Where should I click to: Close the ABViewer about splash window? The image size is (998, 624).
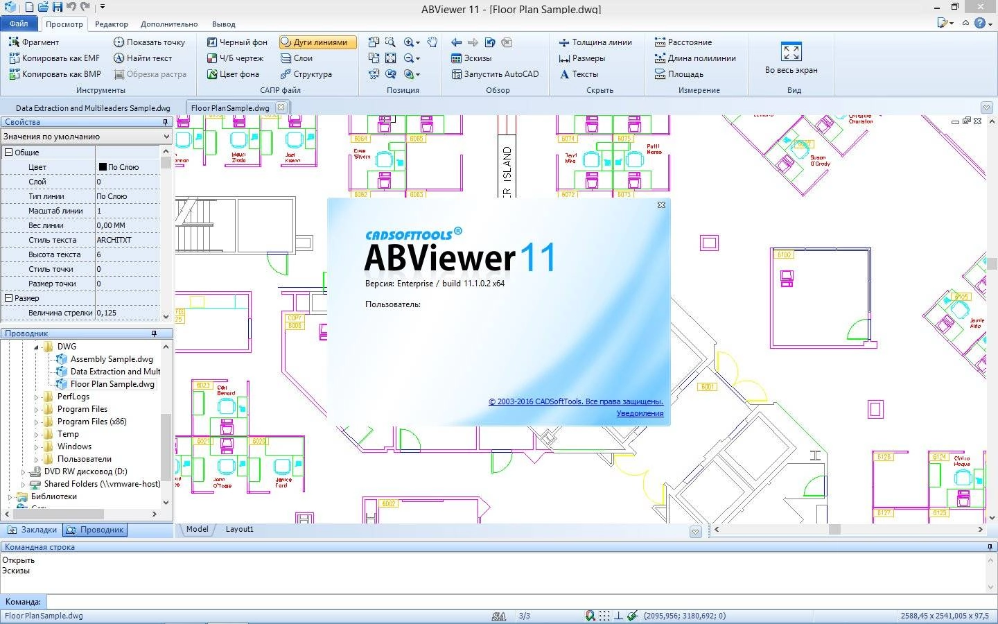coord(661,205)
